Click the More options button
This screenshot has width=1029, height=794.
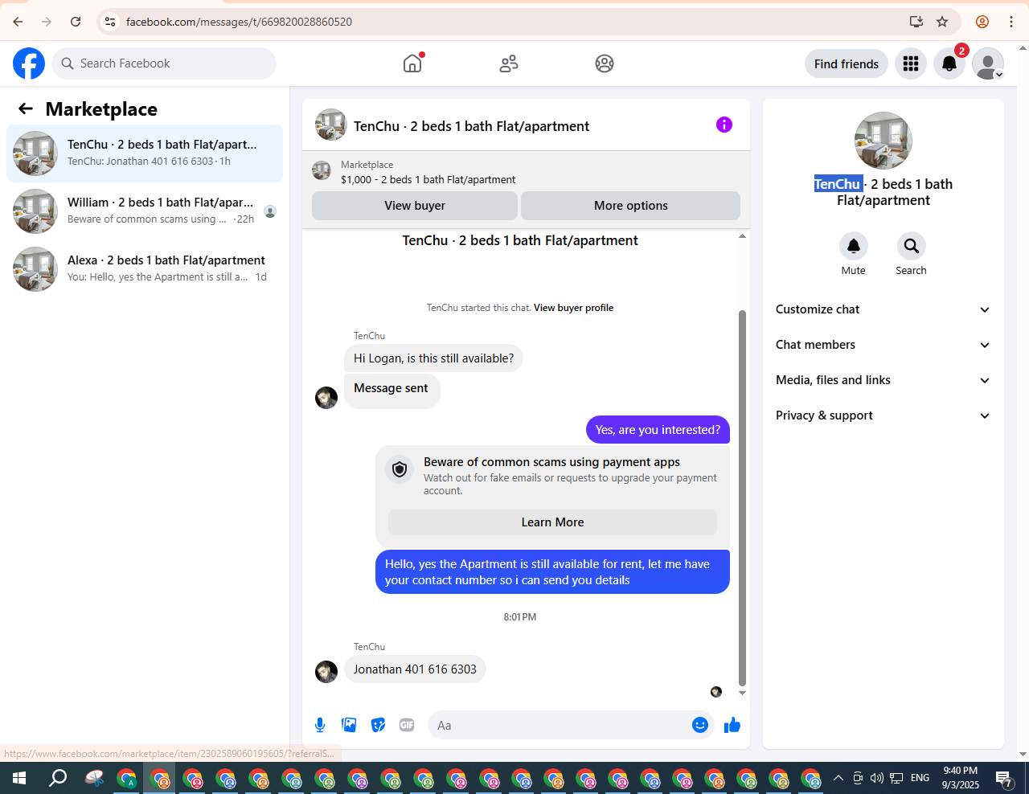click(x=631, y=206)
